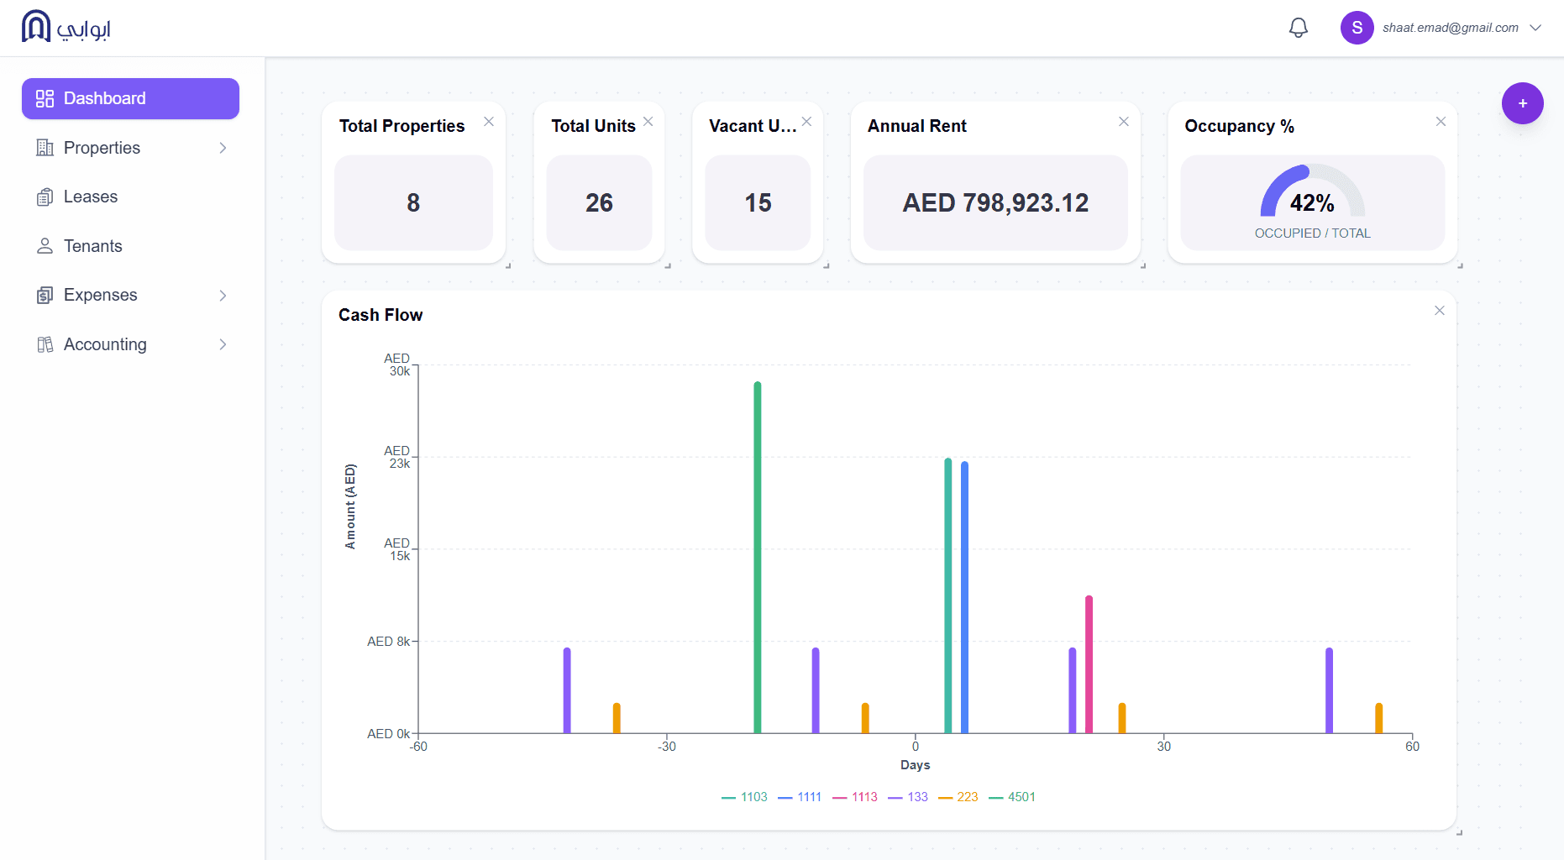The width and height of the screenshot is (1564, 860).
Task: Toggle the 1103 series in Cash Flow legend
Action: point(745,796)
